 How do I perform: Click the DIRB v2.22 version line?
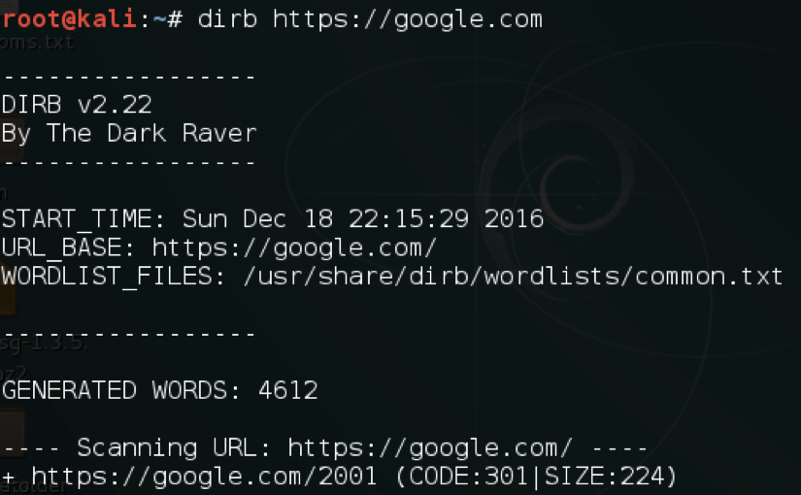tap(77, 105)
